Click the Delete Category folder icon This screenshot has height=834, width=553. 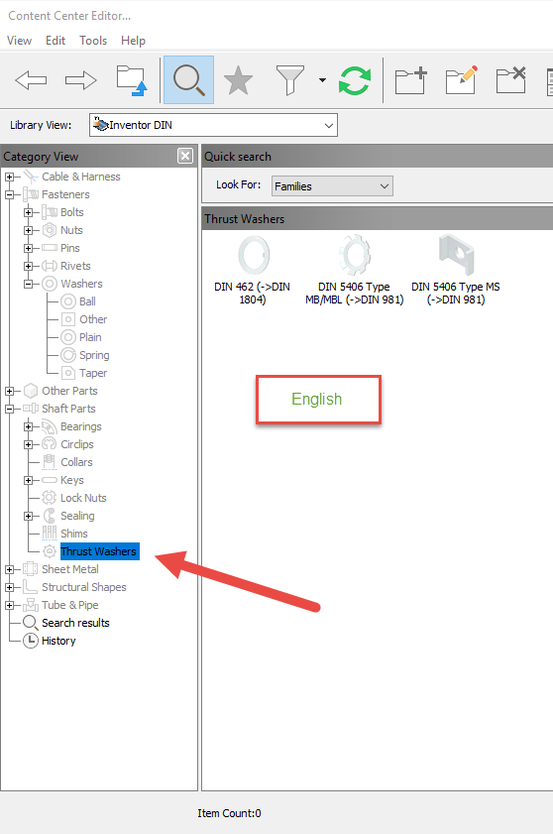click(x=511, y=80)
